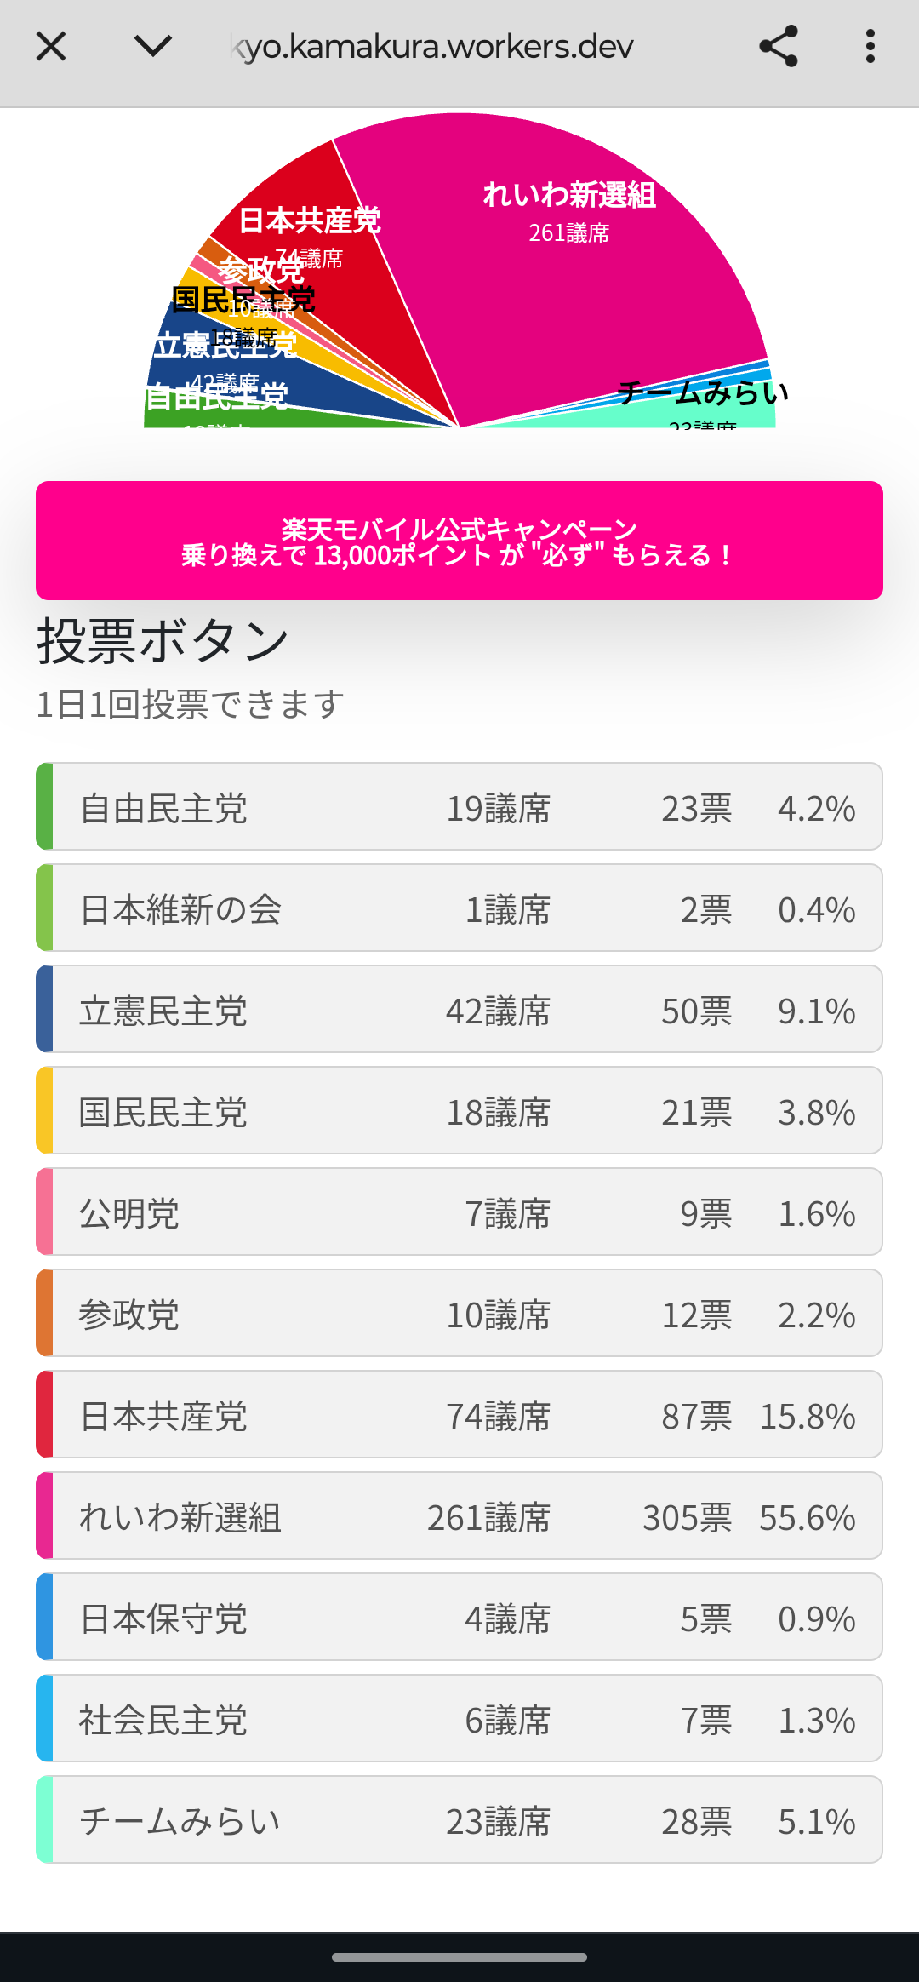Open the three-dot overflow menu
Viewport: 919px width, 1982px height.
(x=870, y=47)
